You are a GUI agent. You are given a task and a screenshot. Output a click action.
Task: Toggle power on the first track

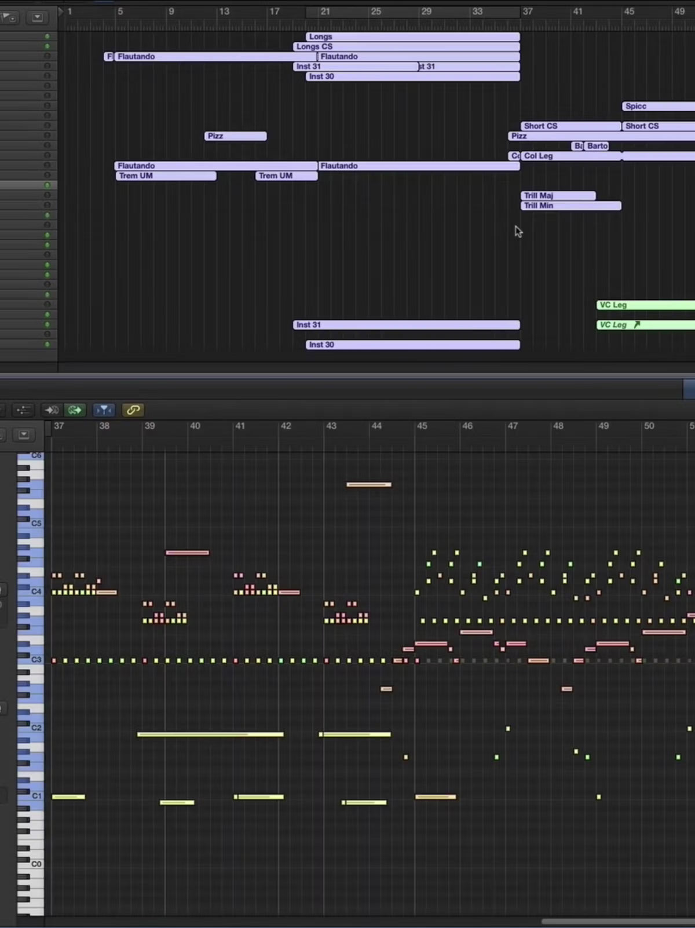tap(47, 36)
